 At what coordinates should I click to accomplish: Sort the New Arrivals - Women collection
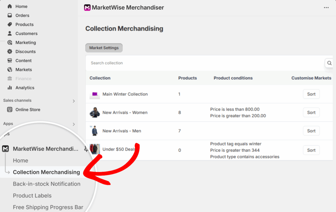click(311, 112)
